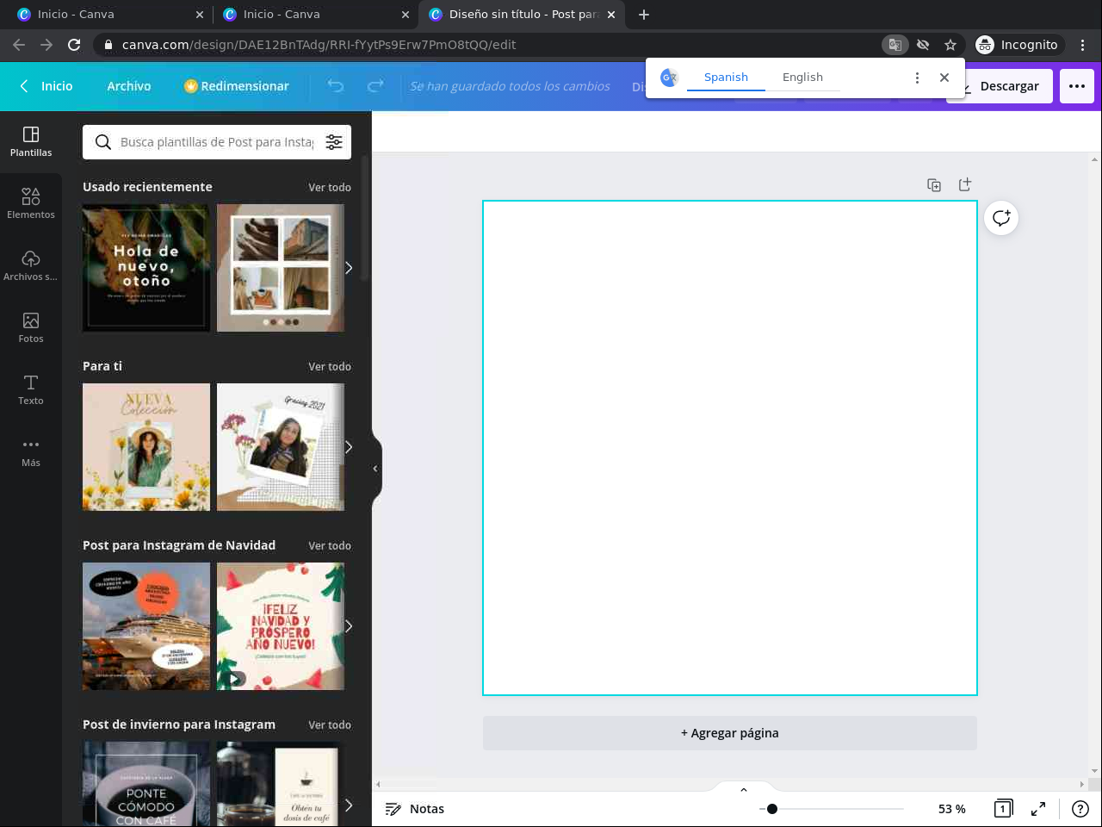1102x827 pixels.
Task: Open the Incognito profile indicator
Action: click(1017, 45)
